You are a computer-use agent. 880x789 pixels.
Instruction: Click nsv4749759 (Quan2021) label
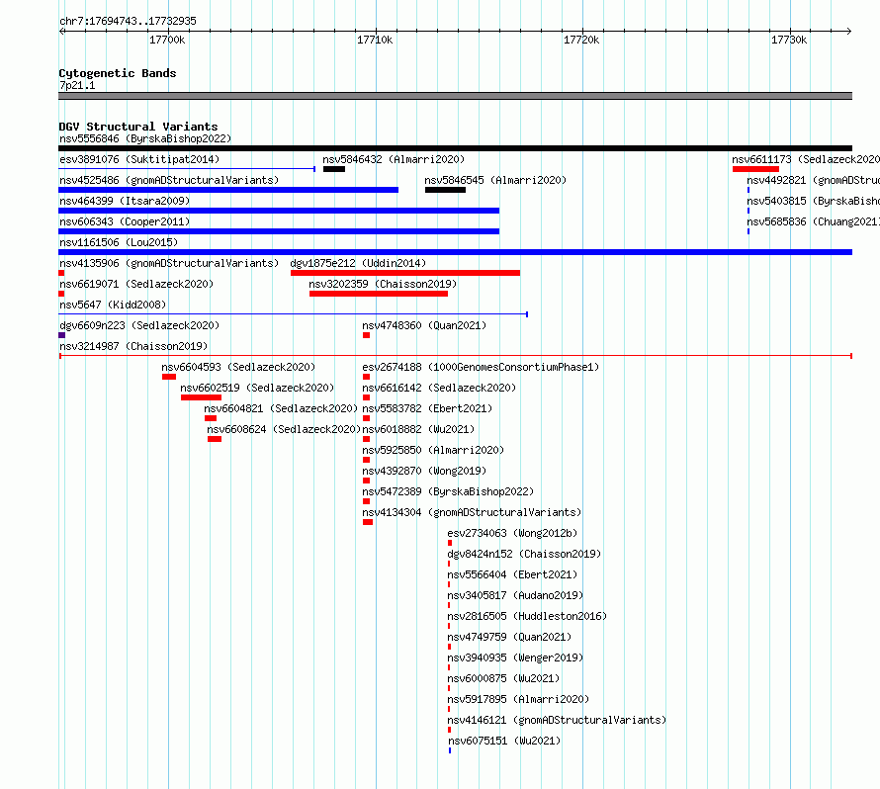[x=509, y=637]
